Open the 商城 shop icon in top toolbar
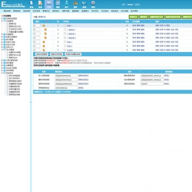Viewport: 192px width, 192px height. click(84, 3)
